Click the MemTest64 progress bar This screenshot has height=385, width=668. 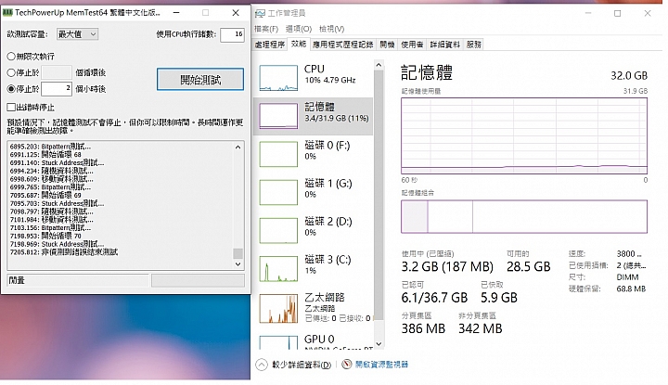[199, 280]
